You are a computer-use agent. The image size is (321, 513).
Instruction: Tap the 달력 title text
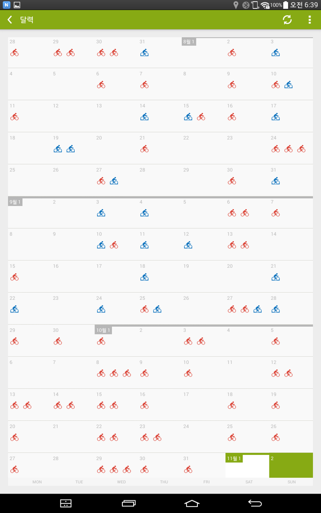point(27,19)
